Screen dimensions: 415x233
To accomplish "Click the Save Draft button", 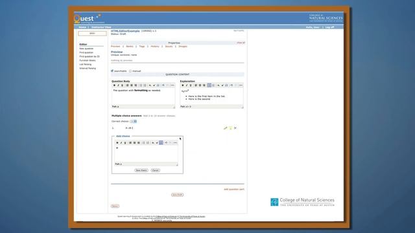I will click(x=177, y=195).
